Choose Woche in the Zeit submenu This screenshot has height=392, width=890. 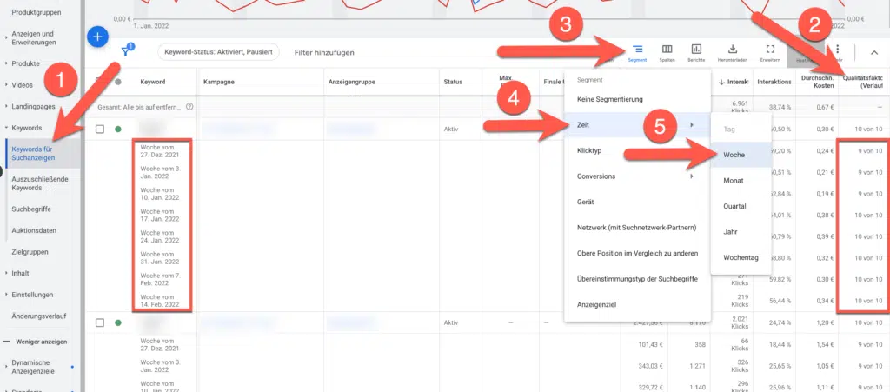point(741,155)
